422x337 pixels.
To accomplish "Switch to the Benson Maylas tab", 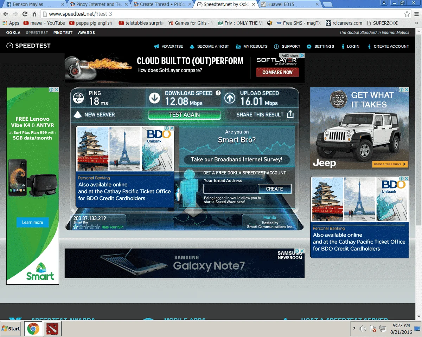I will 34,5.
